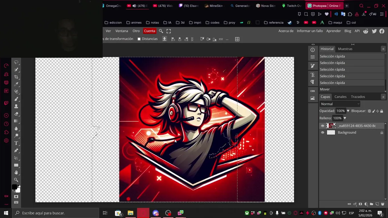The image size is (388, 218).
Task: Show more alignment options ellipsis
Action: (x=227, y=39)
